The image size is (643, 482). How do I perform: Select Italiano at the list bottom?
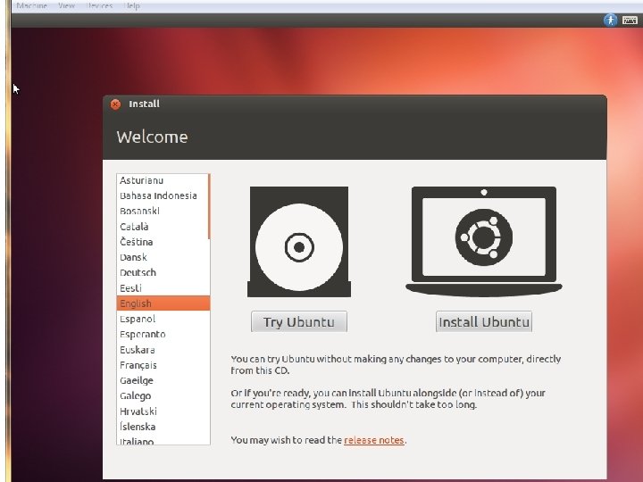pos(163,440)
